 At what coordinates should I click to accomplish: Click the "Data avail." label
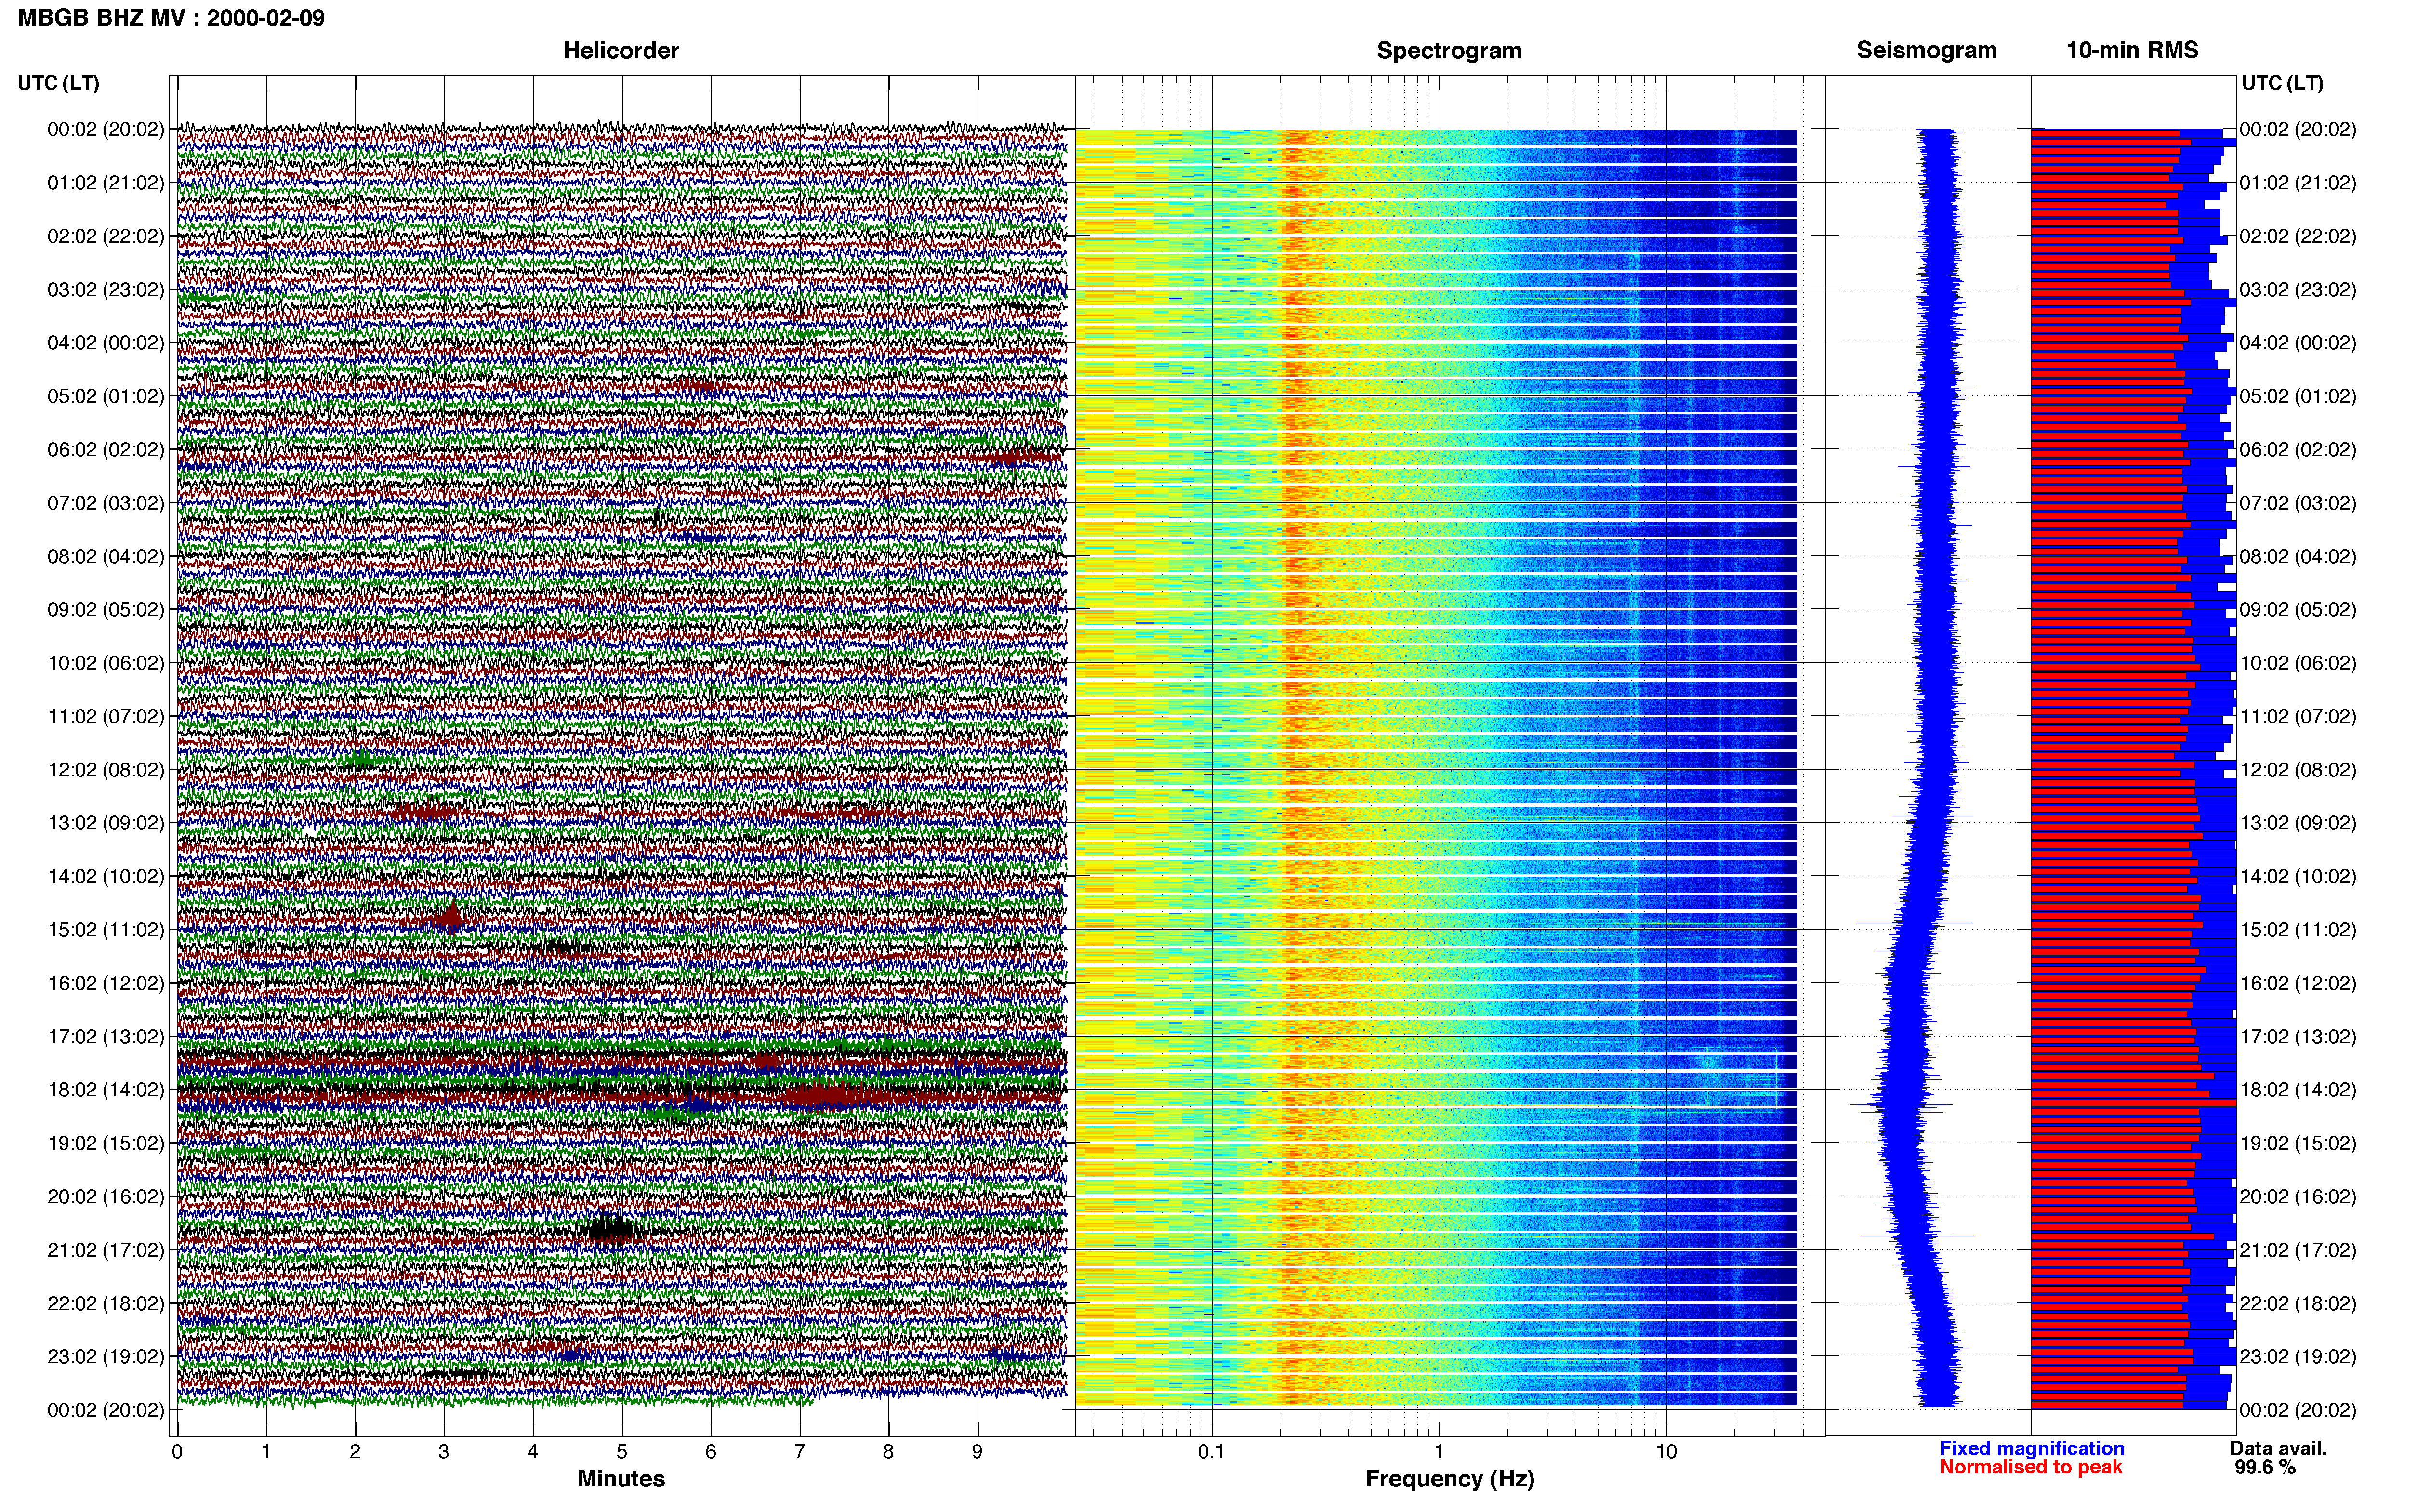click(x=2278, y=1448)
